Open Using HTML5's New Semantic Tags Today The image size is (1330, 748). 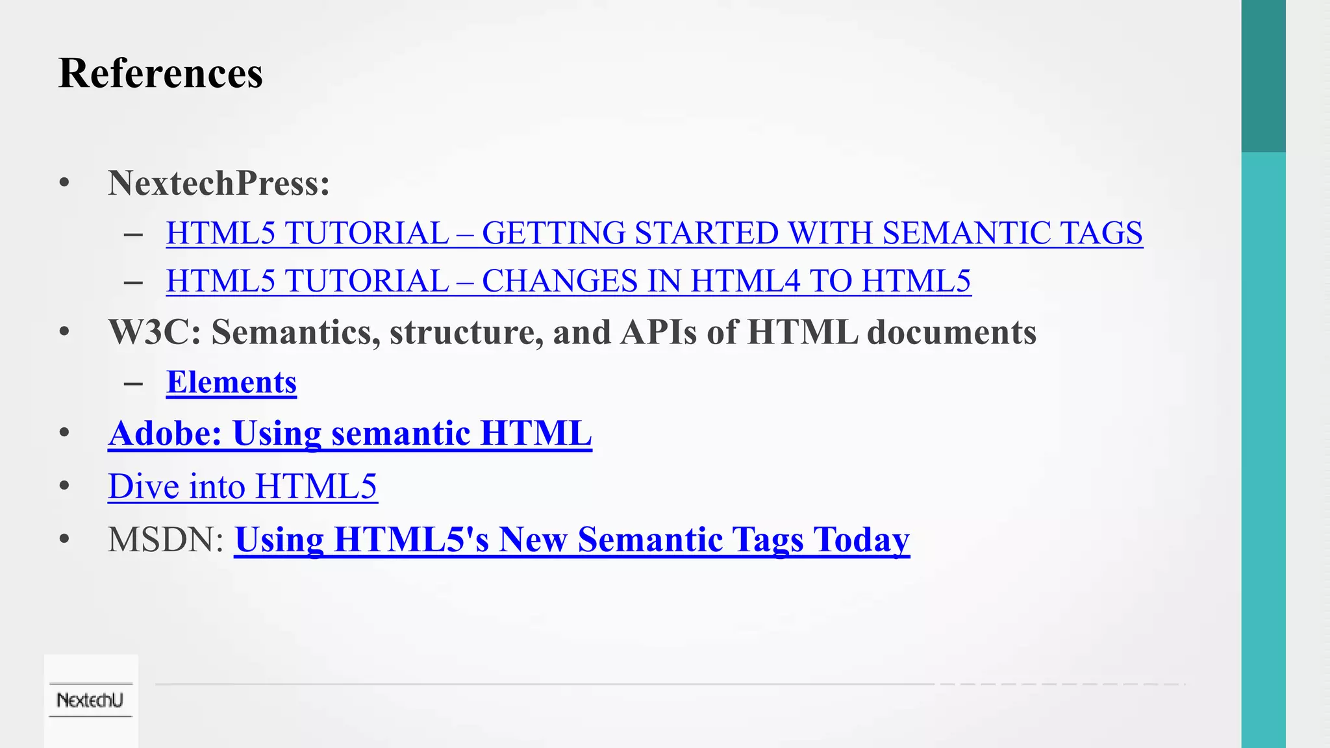[x=571, y=540]
